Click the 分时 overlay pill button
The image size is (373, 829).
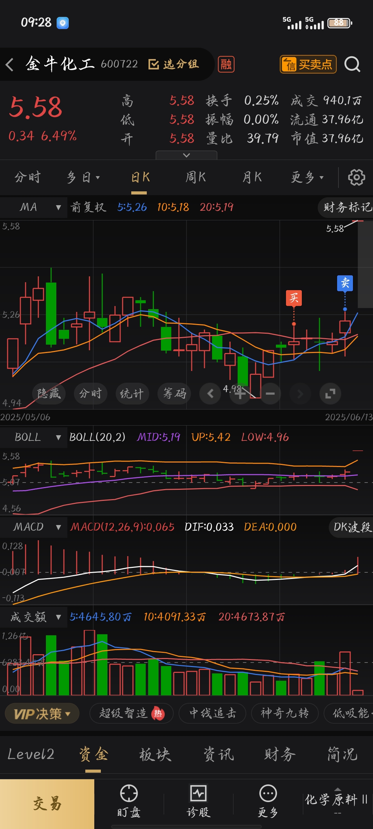pos(90,393)
